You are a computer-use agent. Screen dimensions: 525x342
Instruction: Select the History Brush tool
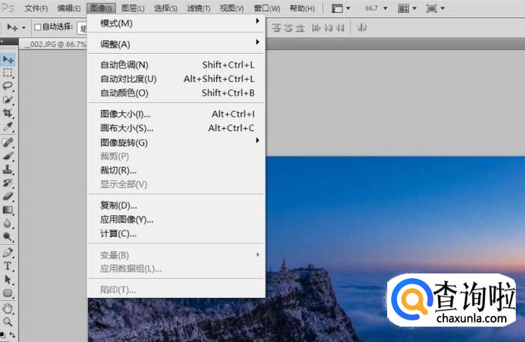[x=8, y=183]
